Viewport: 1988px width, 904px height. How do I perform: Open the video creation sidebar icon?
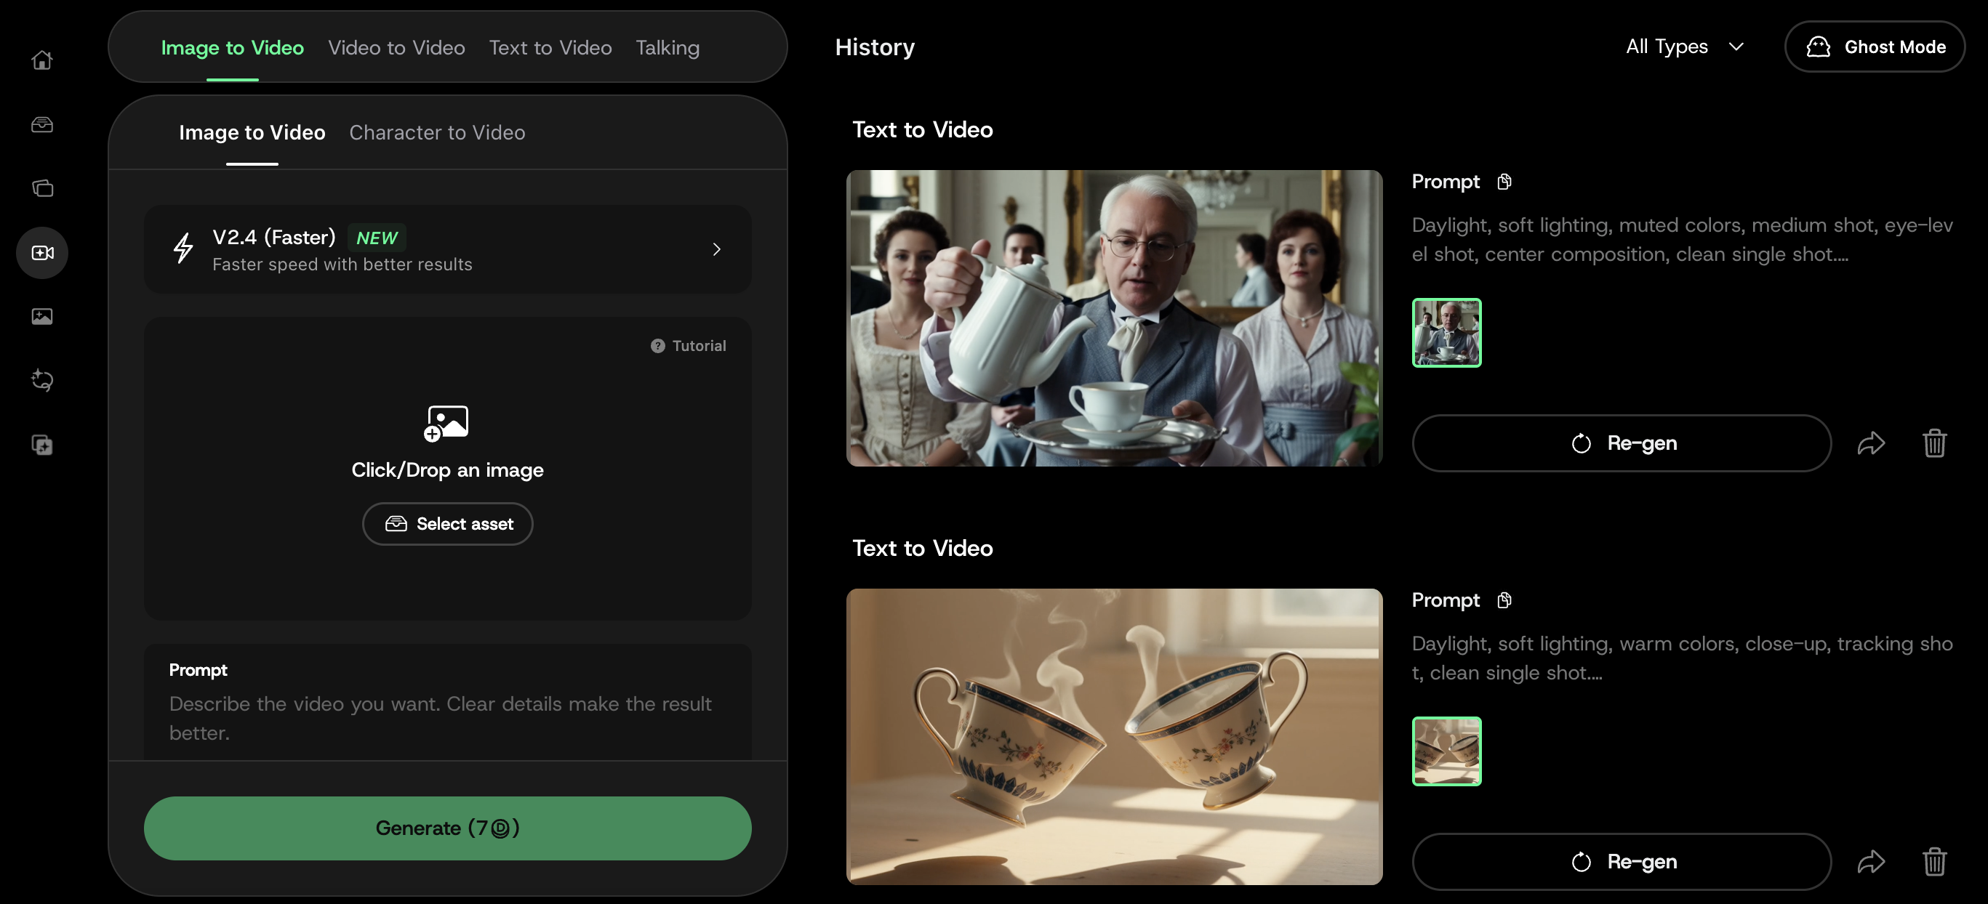tap(41, 252)
